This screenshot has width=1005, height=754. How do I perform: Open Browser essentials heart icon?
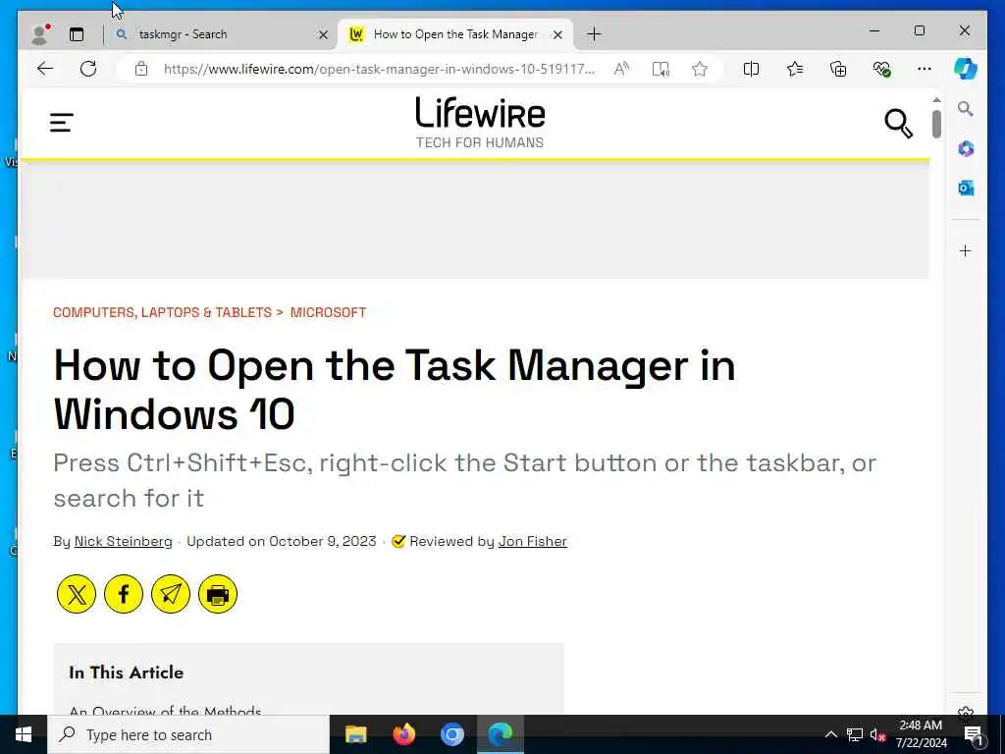(x=882, y=69)
